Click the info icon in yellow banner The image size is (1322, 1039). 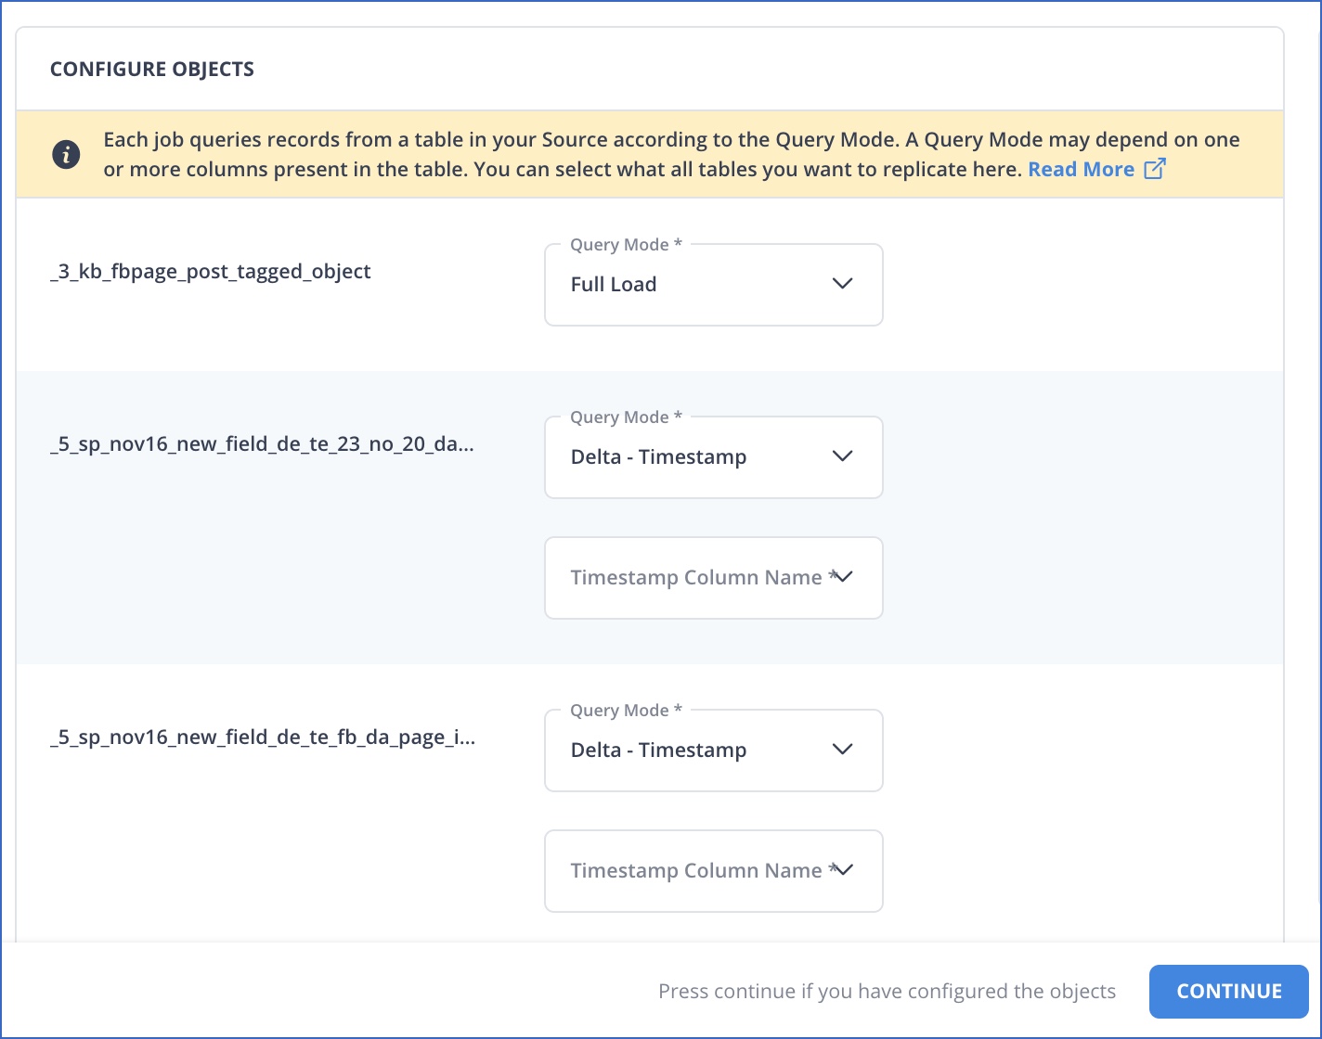point(66,155)
